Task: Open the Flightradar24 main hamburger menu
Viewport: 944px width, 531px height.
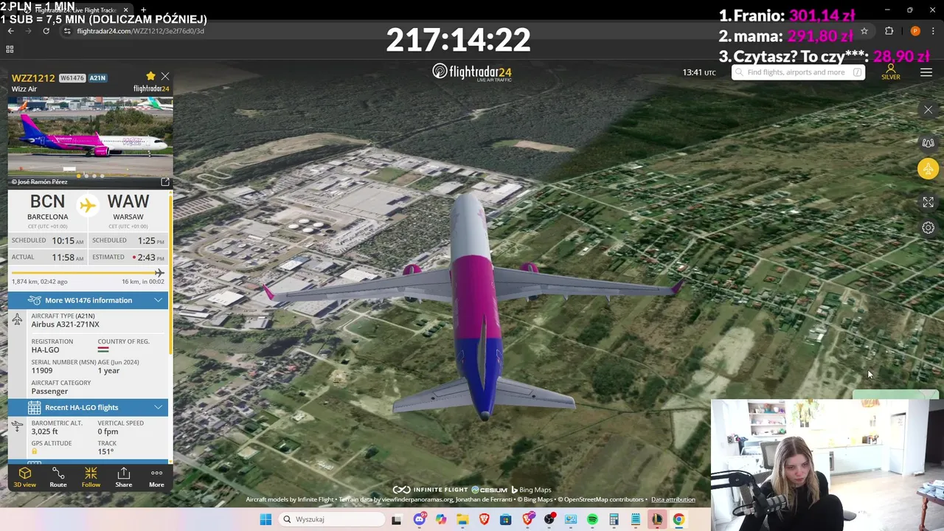Action: [x=926, y=72]
